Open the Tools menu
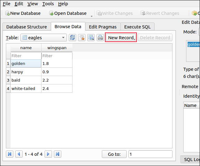 48,4
